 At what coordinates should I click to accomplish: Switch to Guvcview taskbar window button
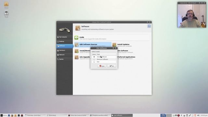coord(35,115)
